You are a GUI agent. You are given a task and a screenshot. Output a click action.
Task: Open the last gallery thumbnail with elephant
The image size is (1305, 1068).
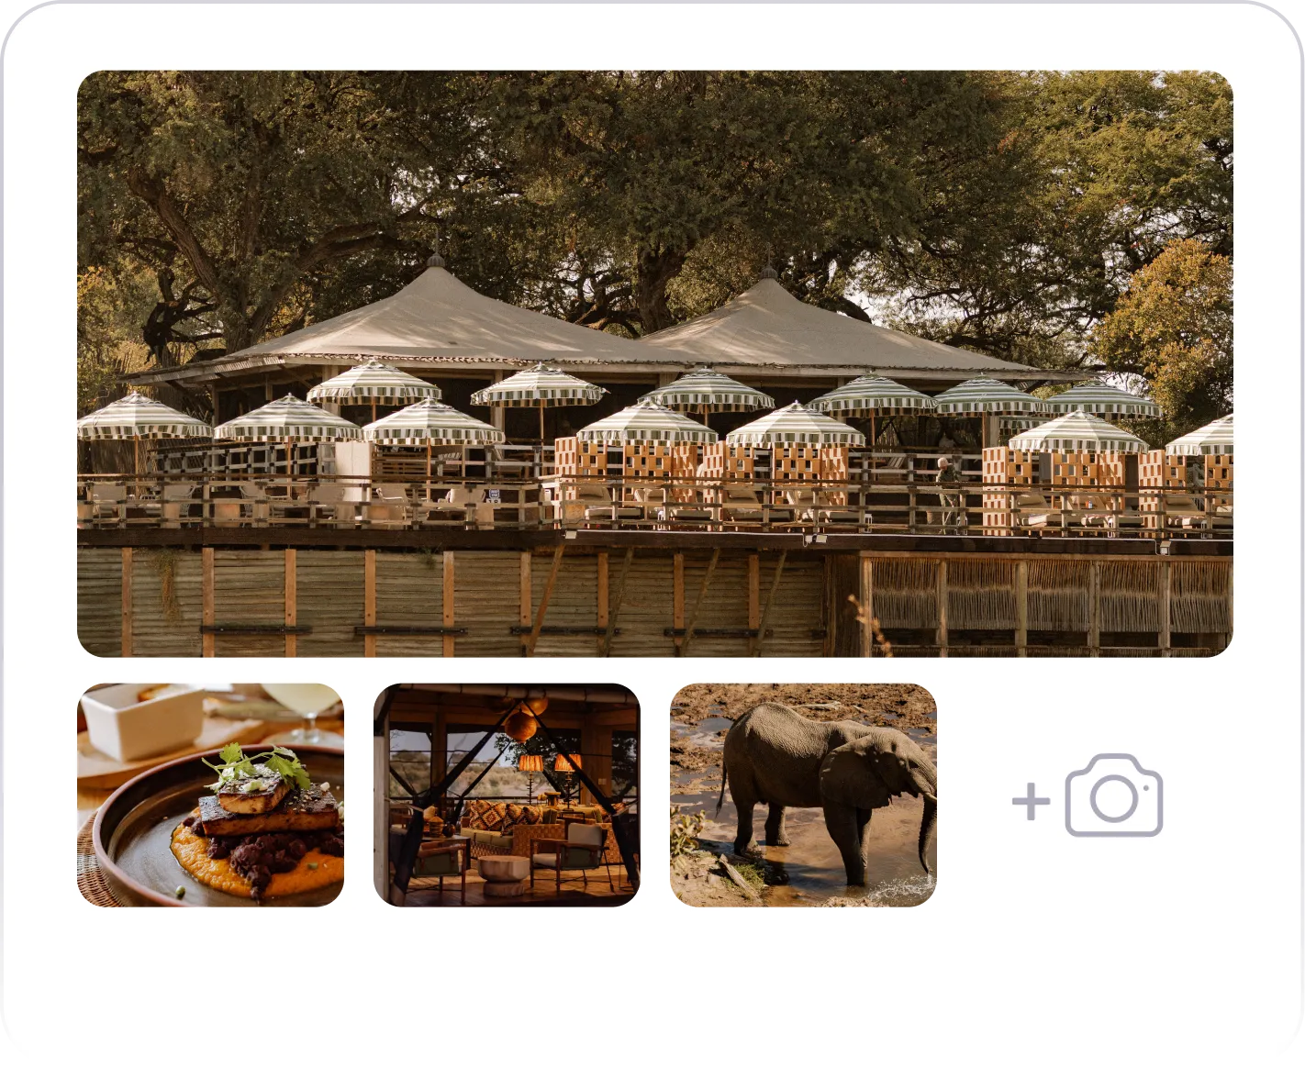803,795
